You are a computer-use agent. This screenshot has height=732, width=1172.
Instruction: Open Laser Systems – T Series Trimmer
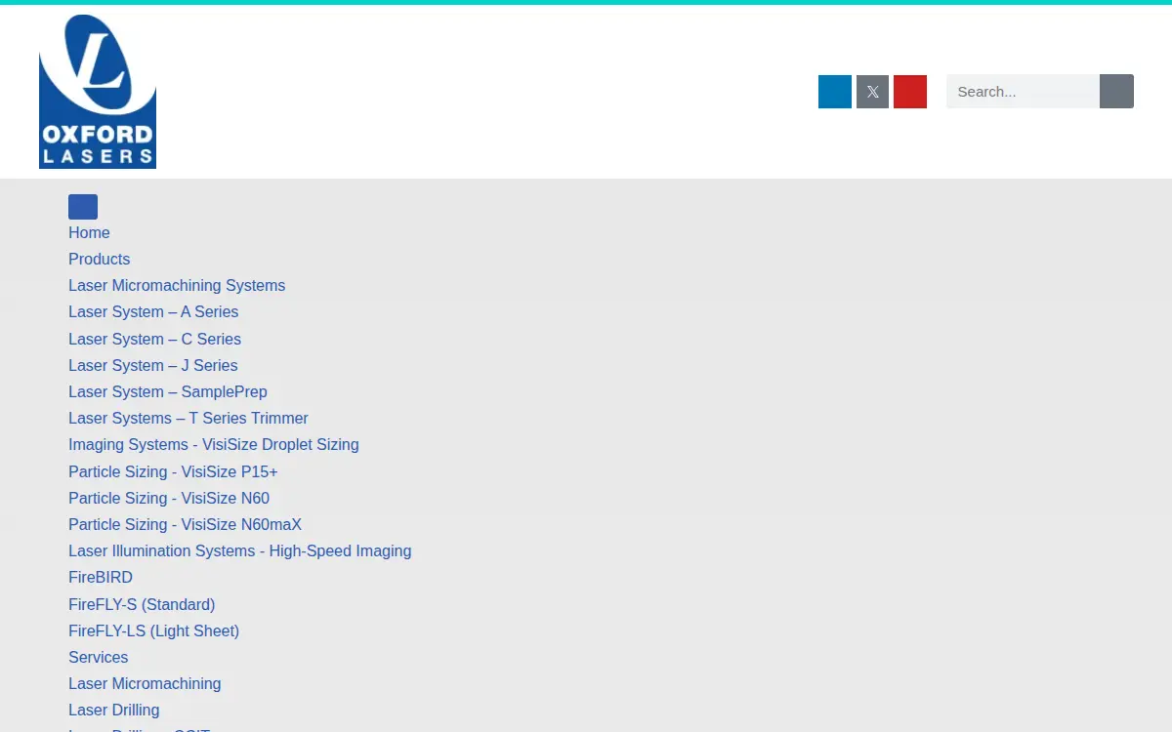[x=188, y=418]
